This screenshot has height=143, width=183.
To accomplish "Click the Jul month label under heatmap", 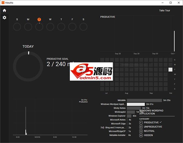I will (106, 93).
